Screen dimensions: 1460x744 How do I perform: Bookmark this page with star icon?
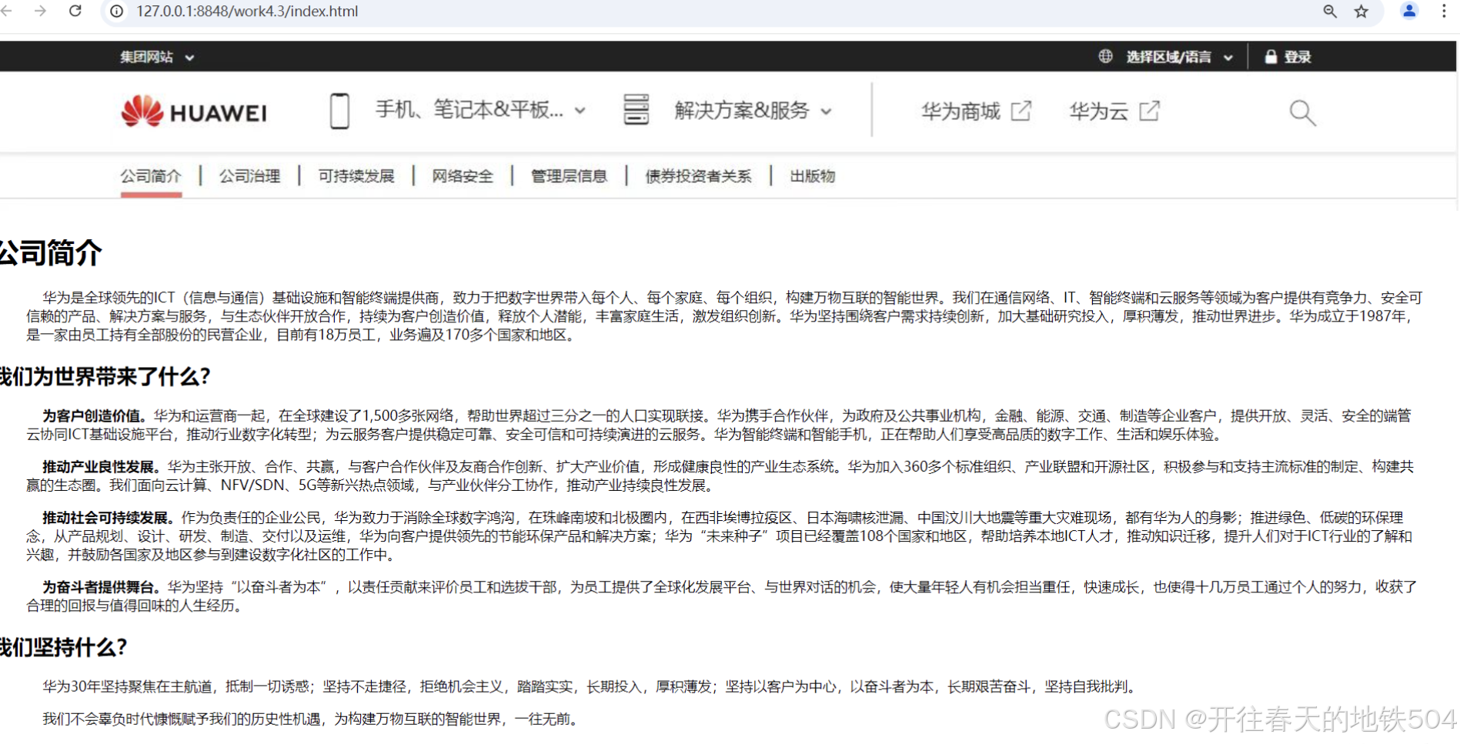point(1361,12)
